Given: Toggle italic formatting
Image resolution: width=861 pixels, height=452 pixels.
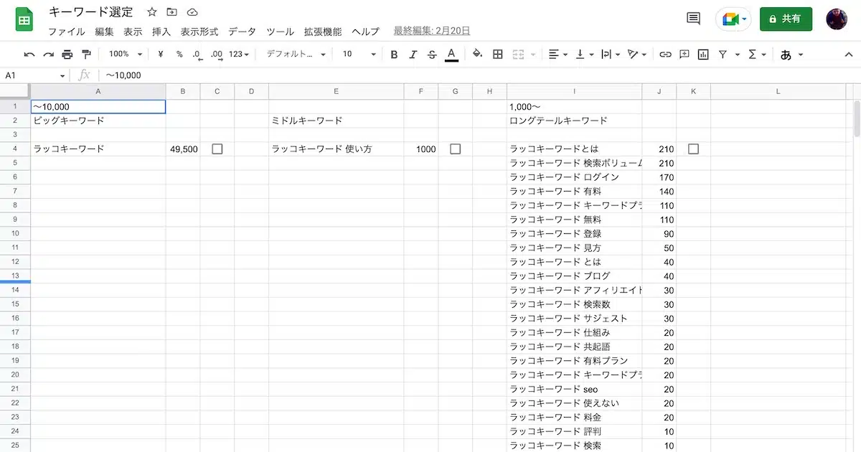Looking at the screenshot, I should click(x=413, y=55).
